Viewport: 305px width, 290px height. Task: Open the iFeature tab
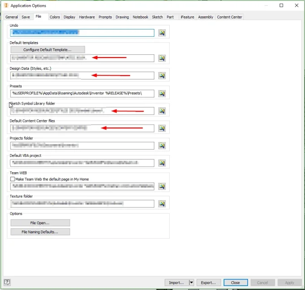[187, 17]
